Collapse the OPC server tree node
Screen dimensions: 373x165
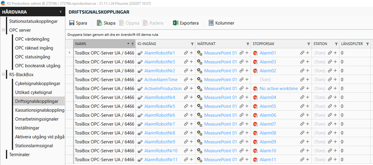4,30
